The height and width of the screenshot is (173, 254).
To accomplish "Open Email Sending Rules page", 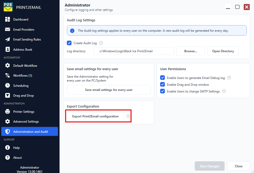I will point(30,39).
